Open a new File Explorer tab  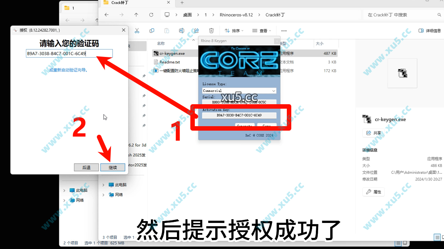(181, 3)
